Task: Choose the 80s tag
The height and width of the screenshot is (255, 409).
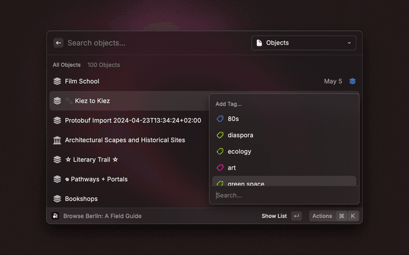Action: pos(233,119)
